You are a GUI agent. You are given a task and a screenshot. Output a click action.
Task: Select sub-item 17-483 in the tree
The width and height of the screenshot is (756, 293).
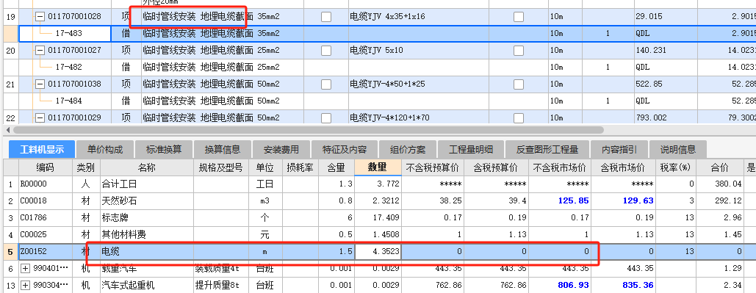click(68, 34)
